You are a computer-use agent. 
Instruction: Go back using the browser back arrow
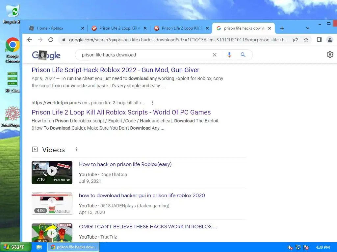[x=30, y=40]
